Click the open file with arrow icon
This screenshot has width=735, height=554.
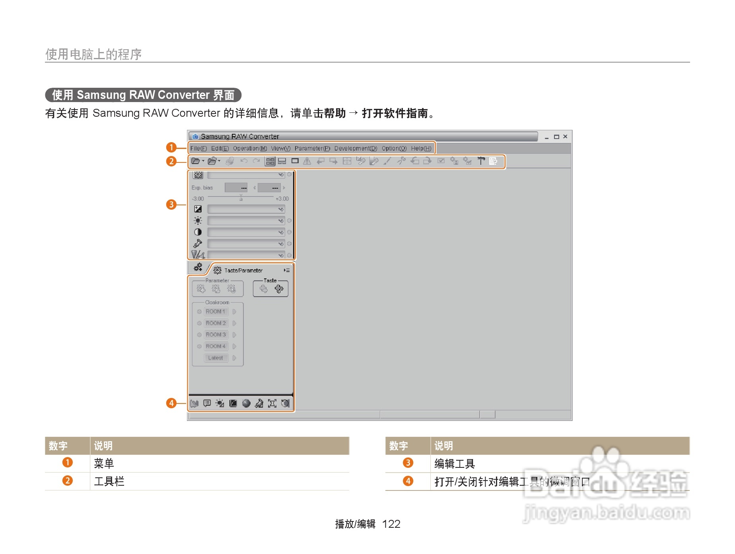[x=212, y=161]
